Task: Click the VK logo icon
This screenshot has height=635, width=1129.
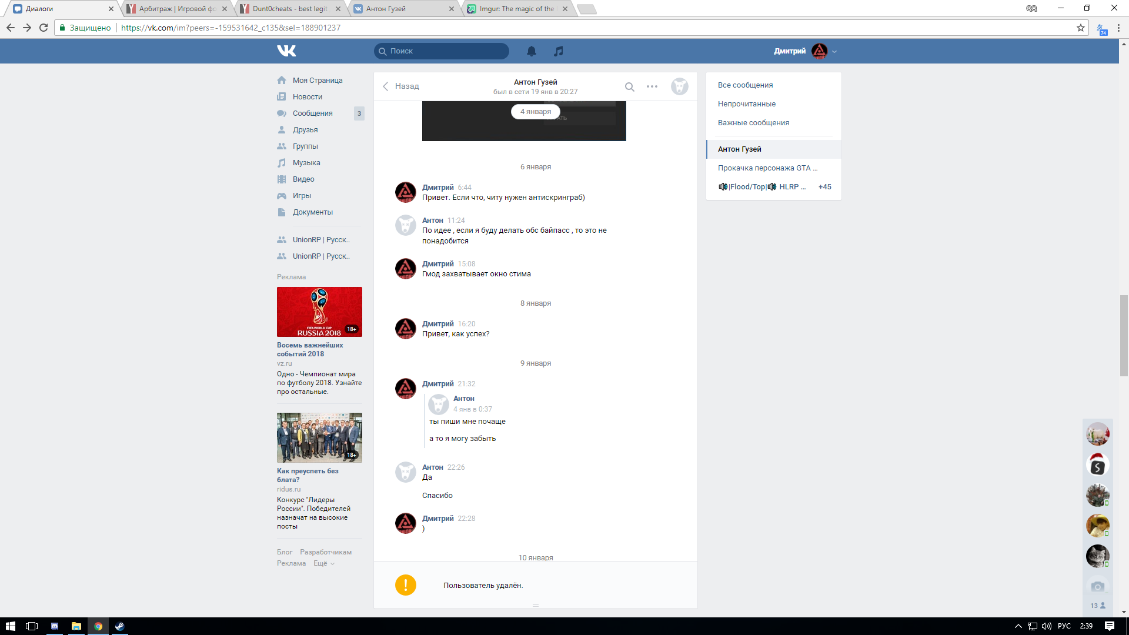Action: click(286, 51)
